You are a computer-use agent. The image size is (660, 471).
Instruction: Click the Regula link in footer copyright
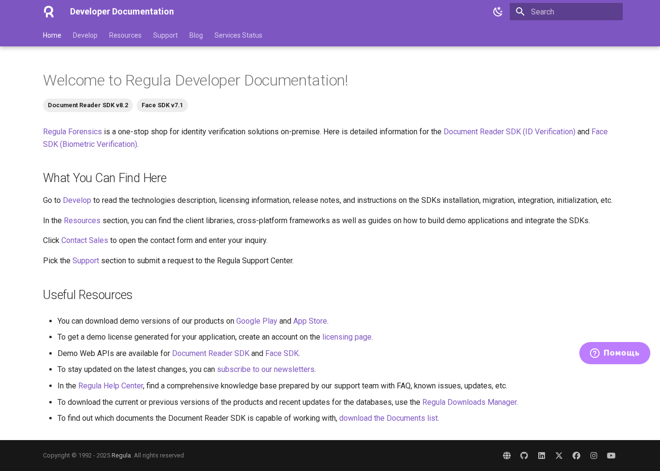coord(121,456)
